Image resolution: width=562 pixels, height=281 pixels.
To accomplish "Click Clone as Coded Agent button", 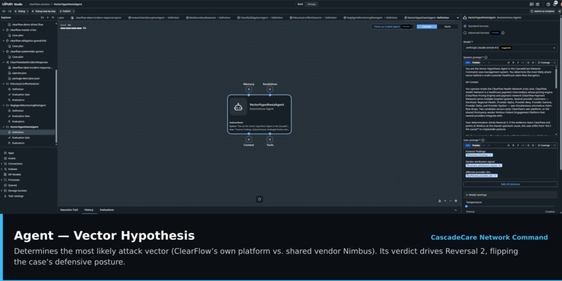I will click(x=392, y=26).
